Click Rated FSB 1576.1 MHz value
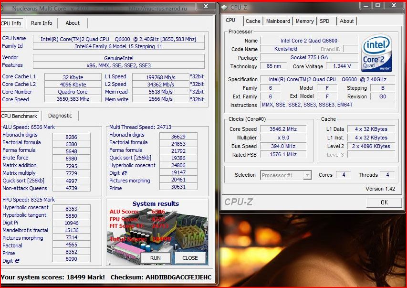Viewport: 407px width, 288px height. pos(283,154)
